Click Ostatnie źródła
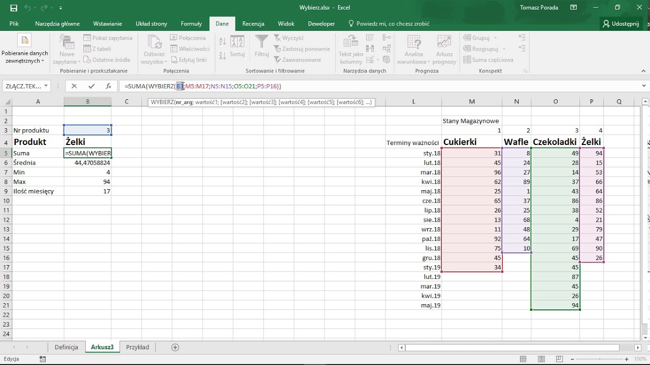 click(107, 60)
